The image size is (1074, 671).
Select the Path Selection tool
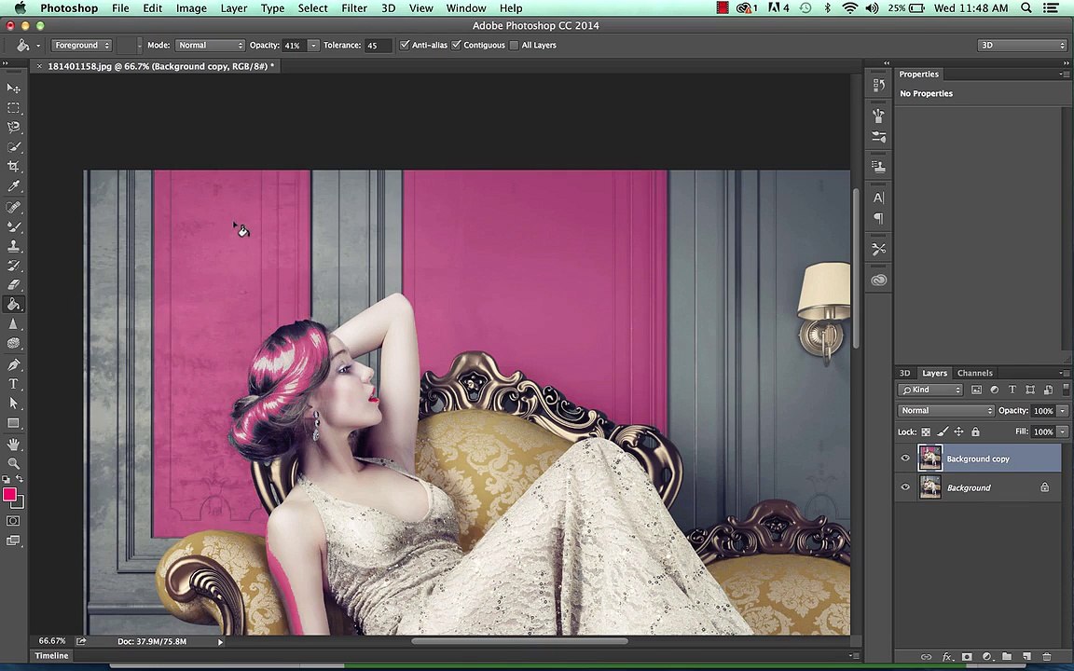[13, 404]
